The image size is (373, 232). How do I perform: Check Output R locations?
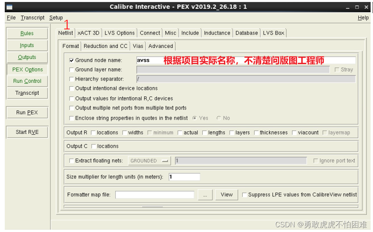pyautogui.click(x=93, y=133)
